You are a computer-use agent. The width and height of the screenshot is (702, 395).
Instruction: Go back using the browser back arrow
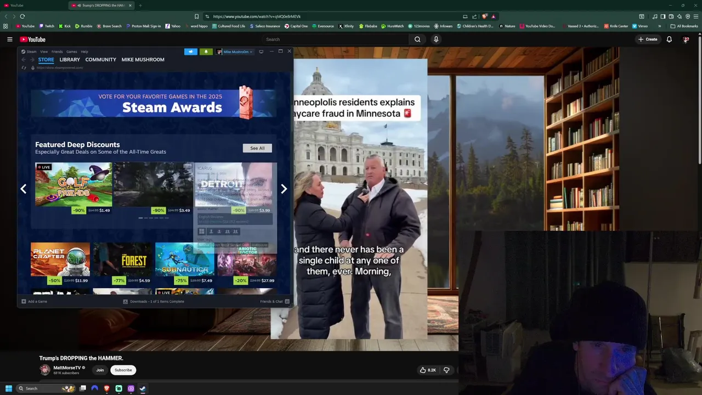[x=6, y=16]
